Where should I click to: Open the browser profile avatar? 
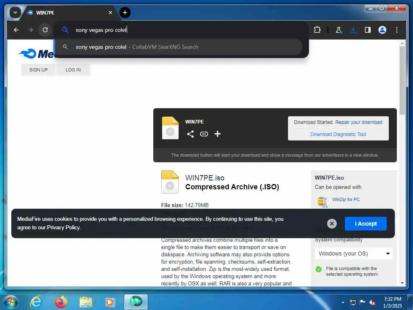382,30
